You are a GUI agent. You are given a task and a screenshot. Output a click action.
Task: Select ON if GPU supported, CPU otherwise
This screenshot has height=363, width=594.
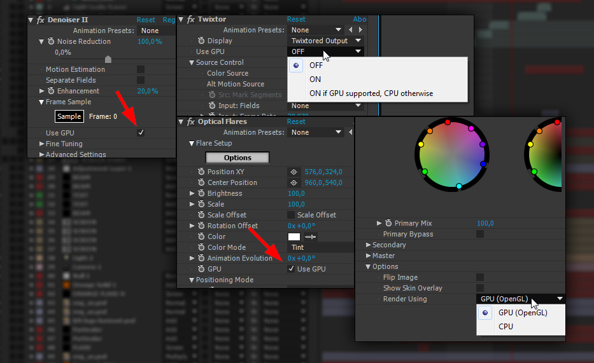pos(378,93)
